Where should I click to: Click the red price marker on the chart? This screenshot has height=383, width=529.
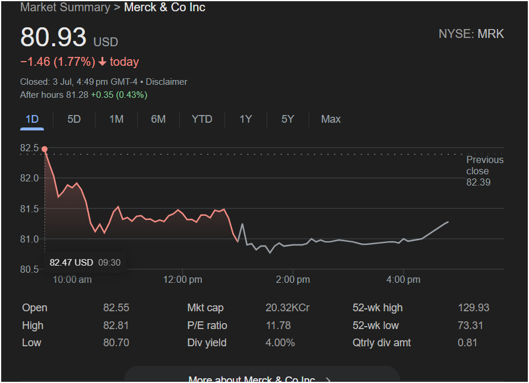click(45, 149)
